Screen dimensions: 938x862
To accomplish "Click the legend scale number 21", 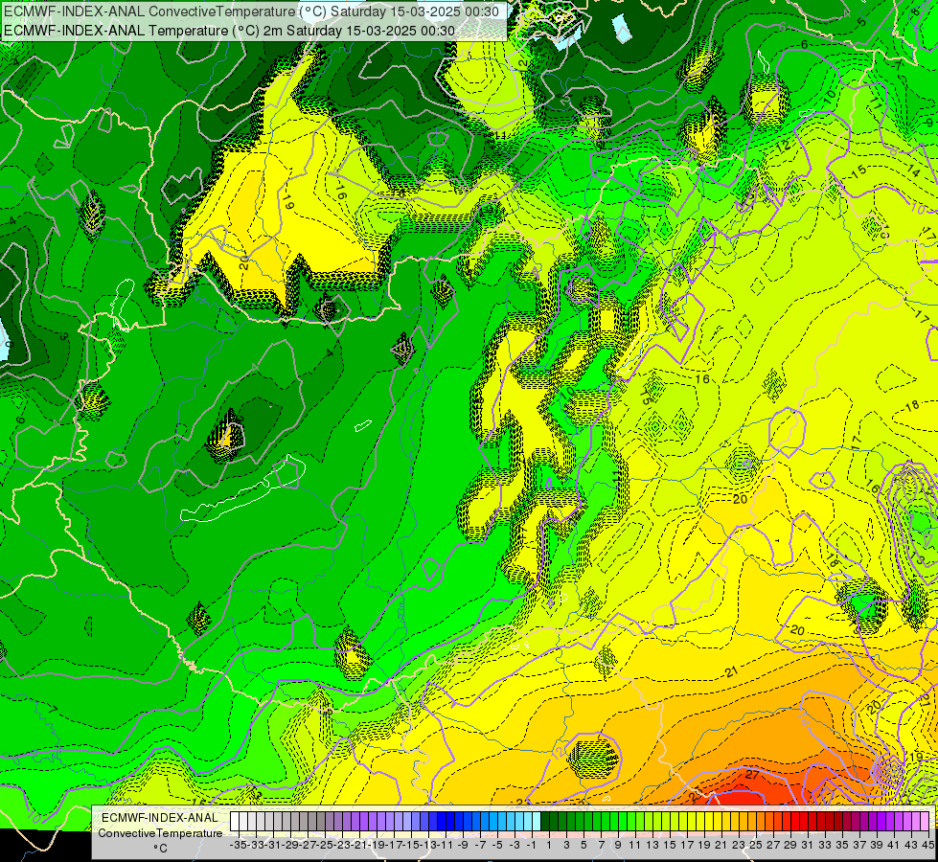I will point(721,845).
